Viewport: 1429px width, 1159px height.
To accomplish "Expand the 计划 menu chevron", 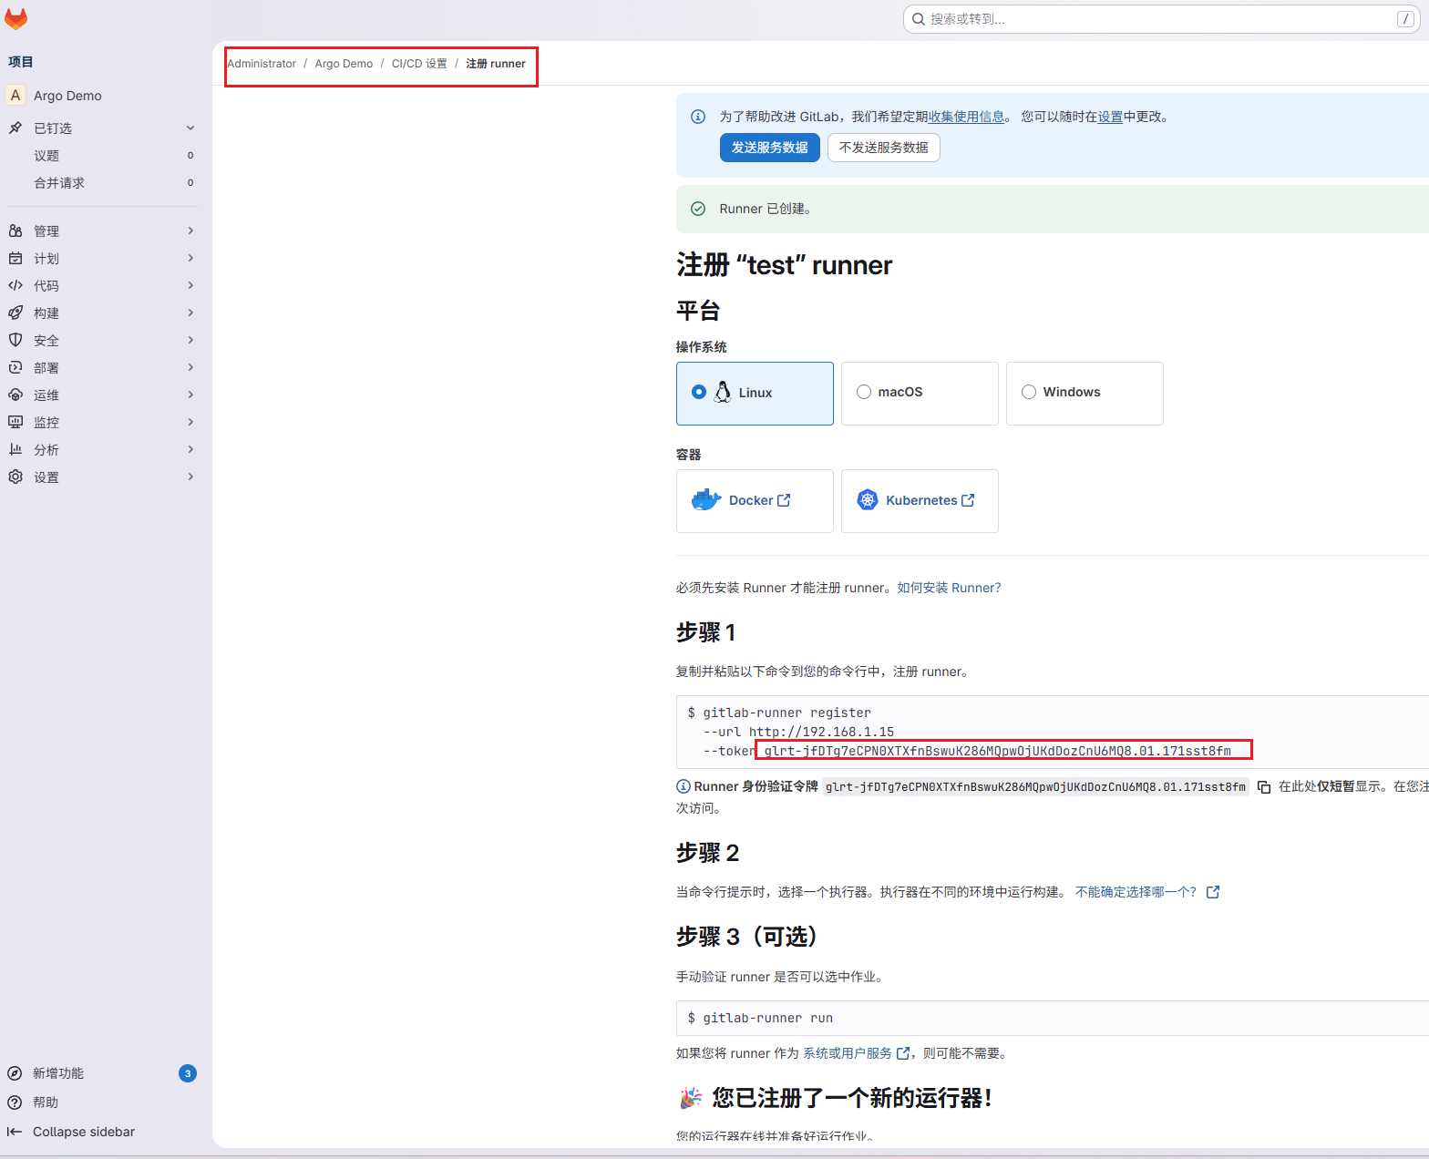I will [190, 258].
